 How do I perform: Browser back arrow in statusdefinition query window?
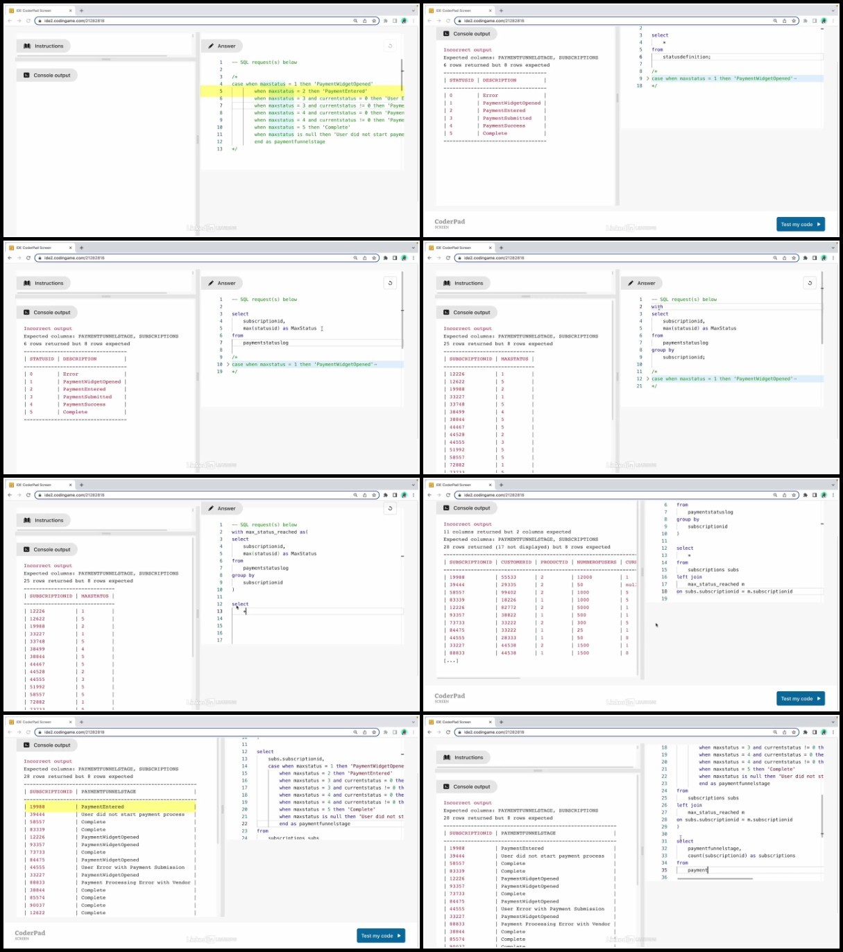[429, 21]
